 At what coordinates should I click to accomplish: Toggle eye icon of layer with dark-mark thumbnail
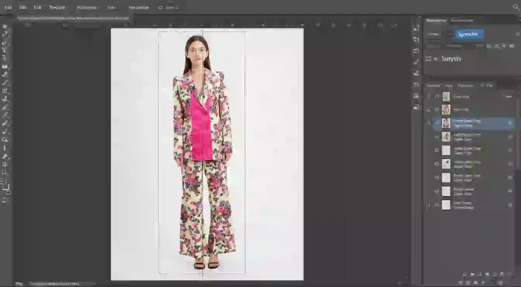click(437, 164)
